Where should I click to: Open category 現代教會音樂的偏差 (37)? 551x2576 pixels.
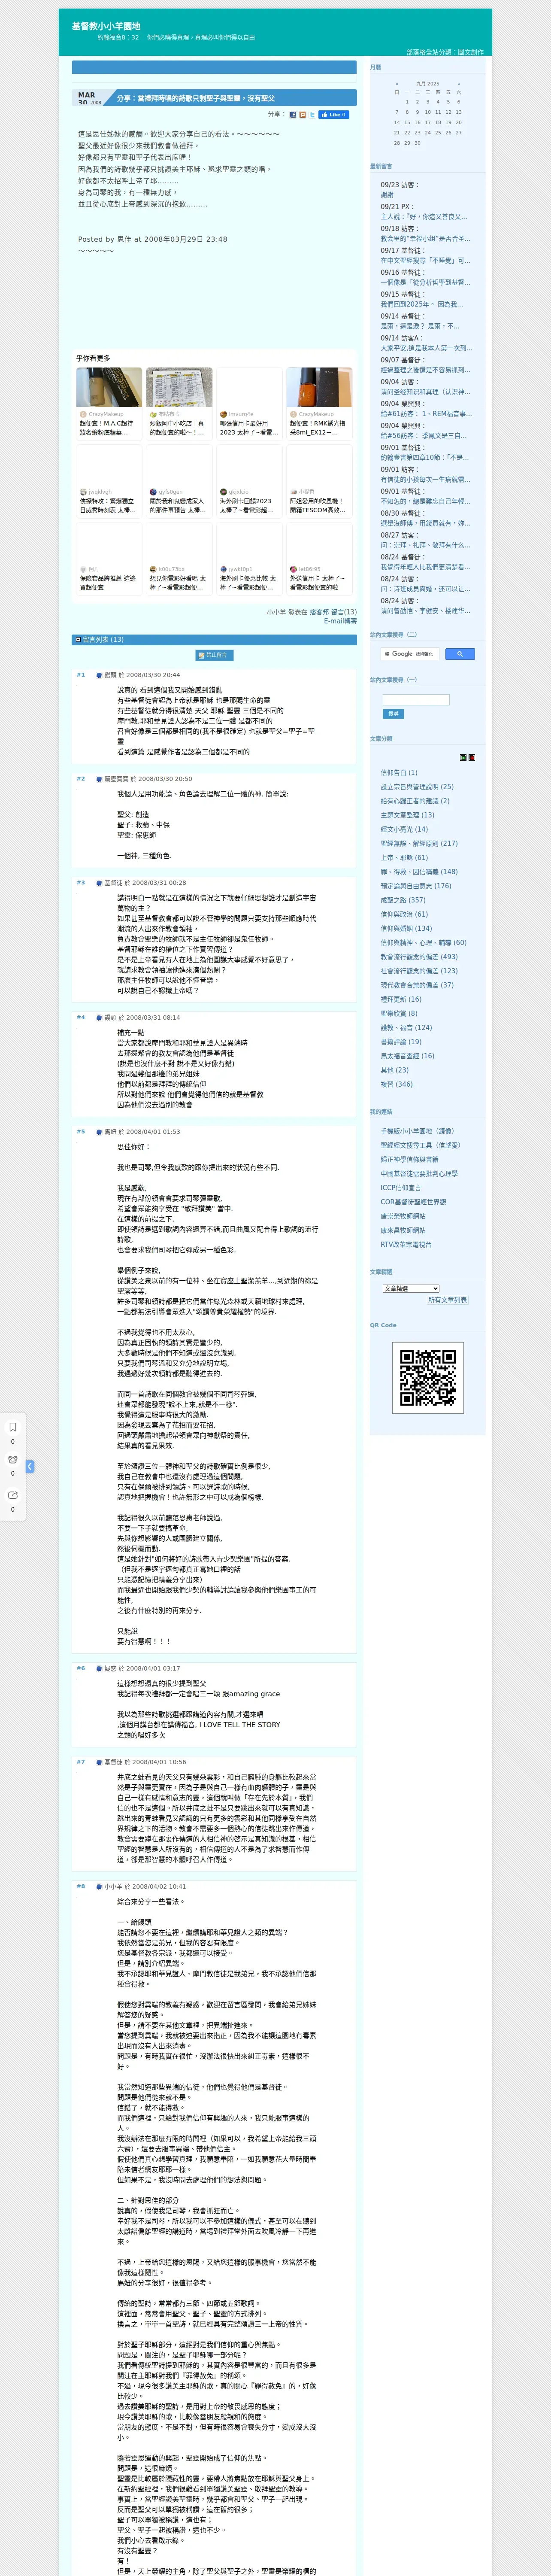click(417, 985)
